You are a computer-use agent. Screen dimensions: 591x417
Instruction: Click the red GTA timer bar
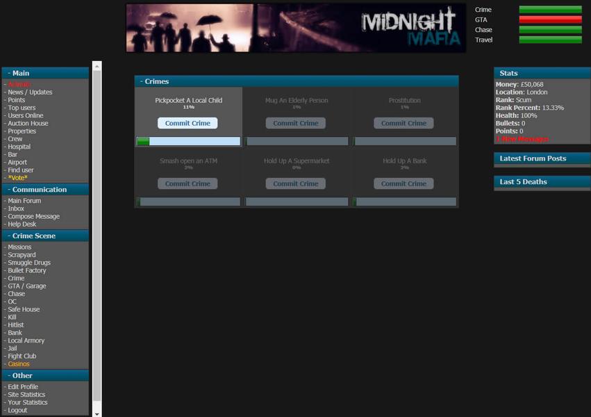[550, 20]
